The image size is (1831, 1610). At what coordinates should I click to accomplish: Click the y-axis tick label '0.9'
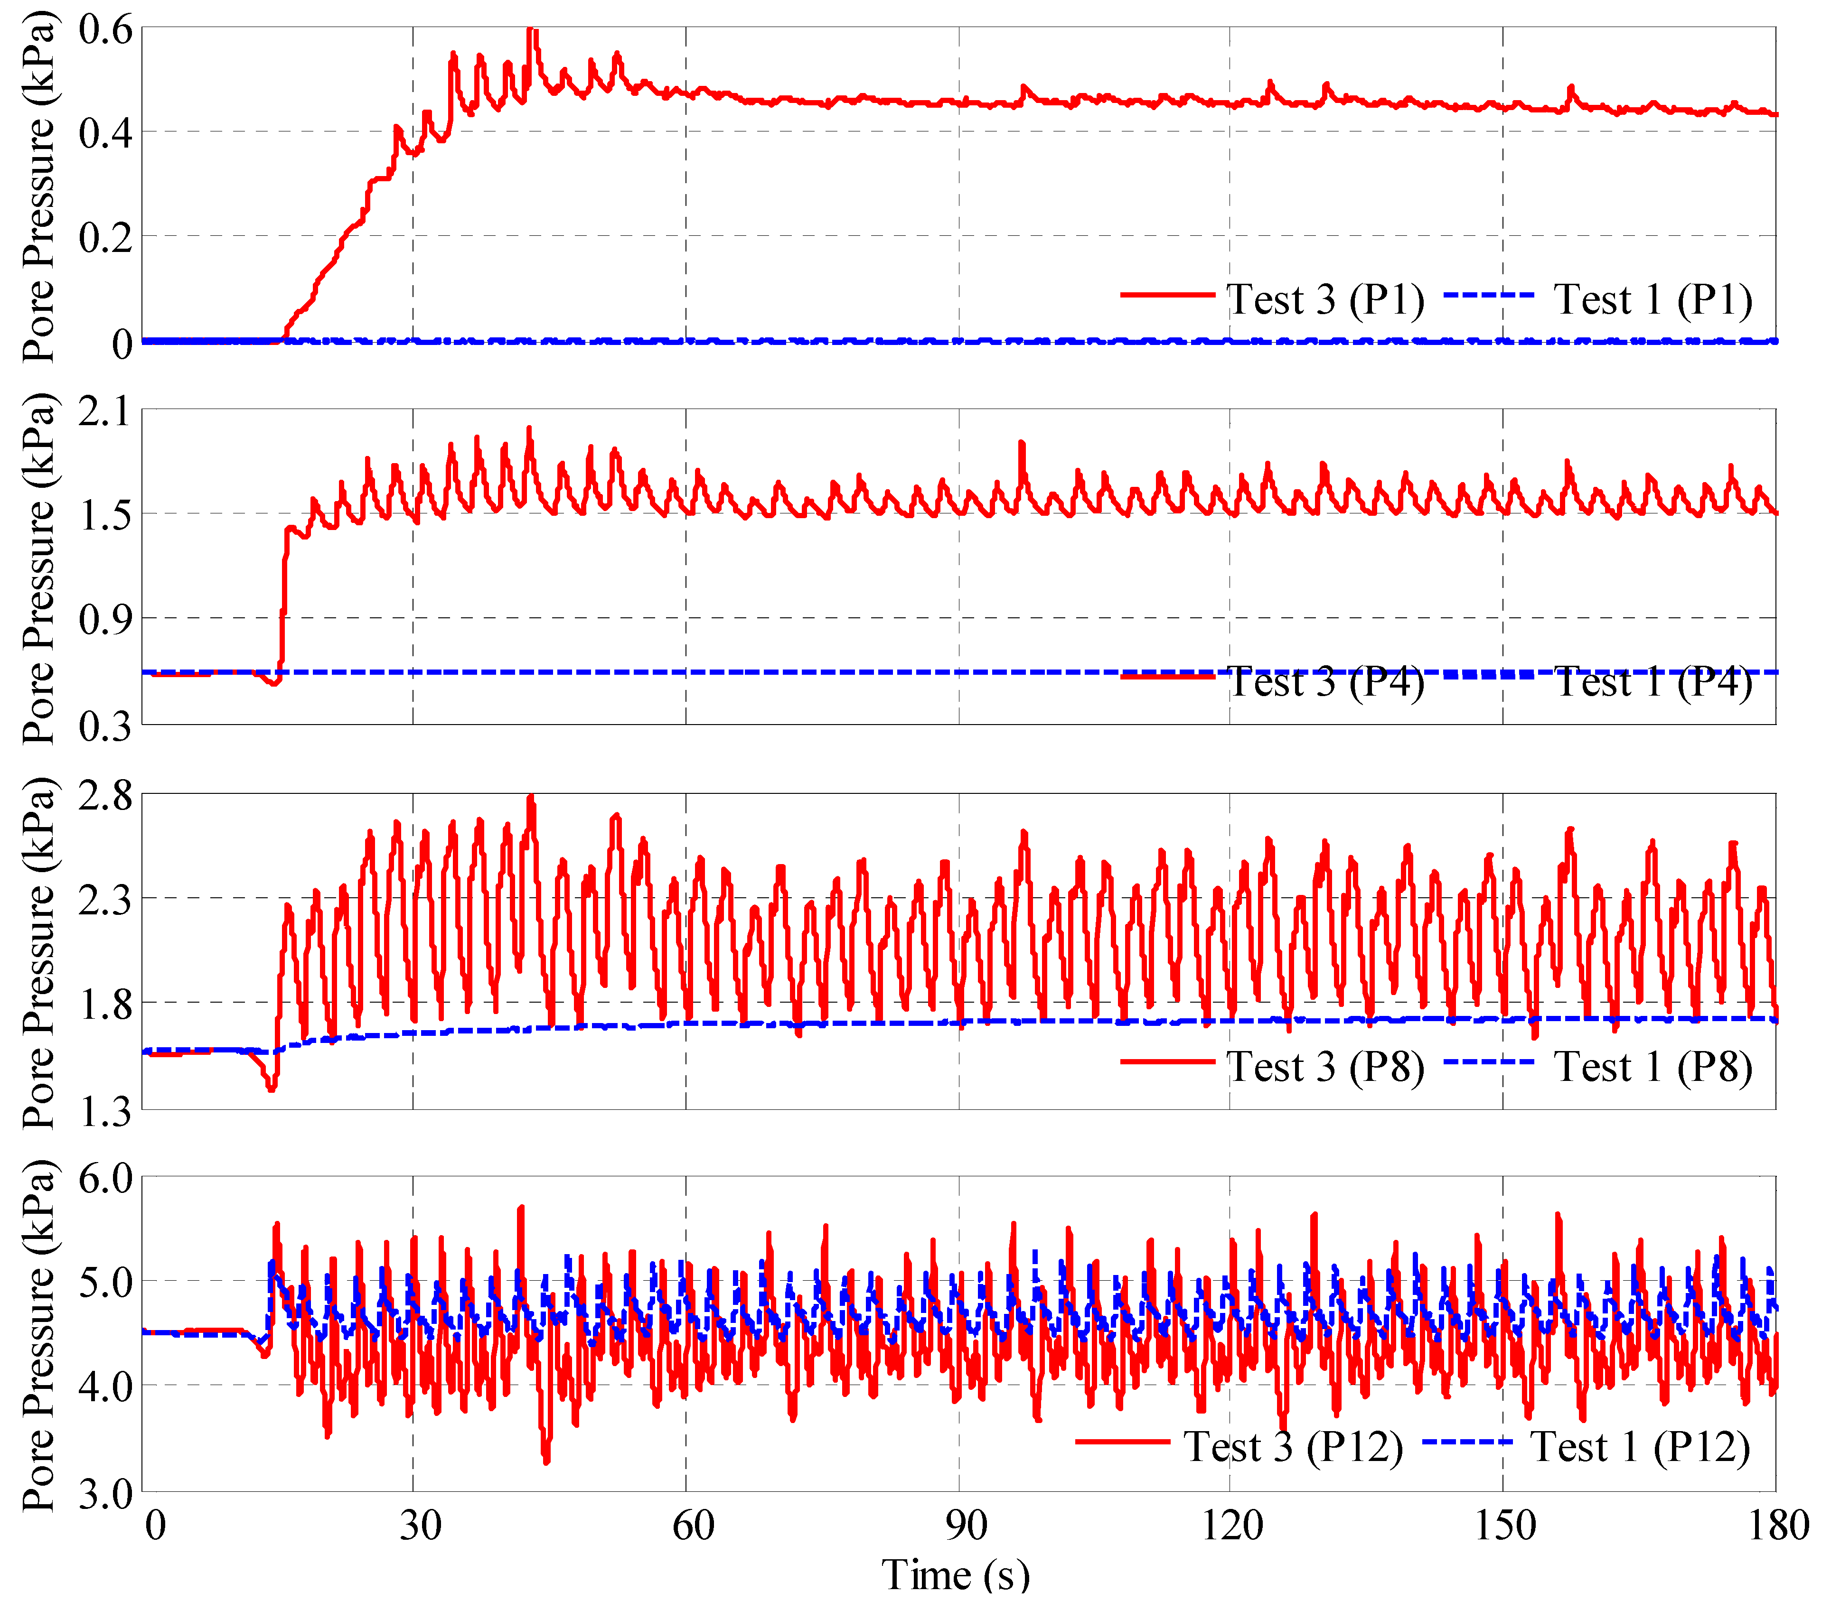click(x=106, y=620)
